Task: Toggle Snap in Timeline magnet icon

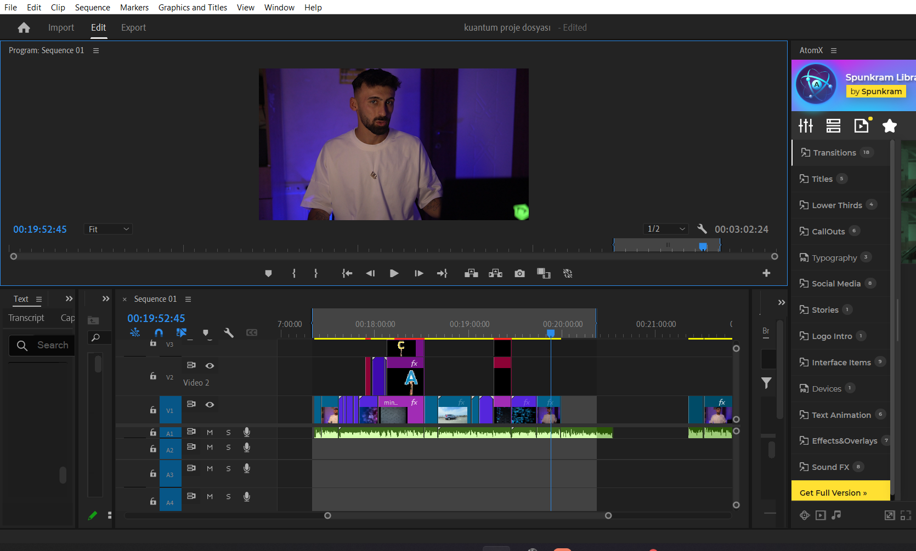Action: coord(159,332)
